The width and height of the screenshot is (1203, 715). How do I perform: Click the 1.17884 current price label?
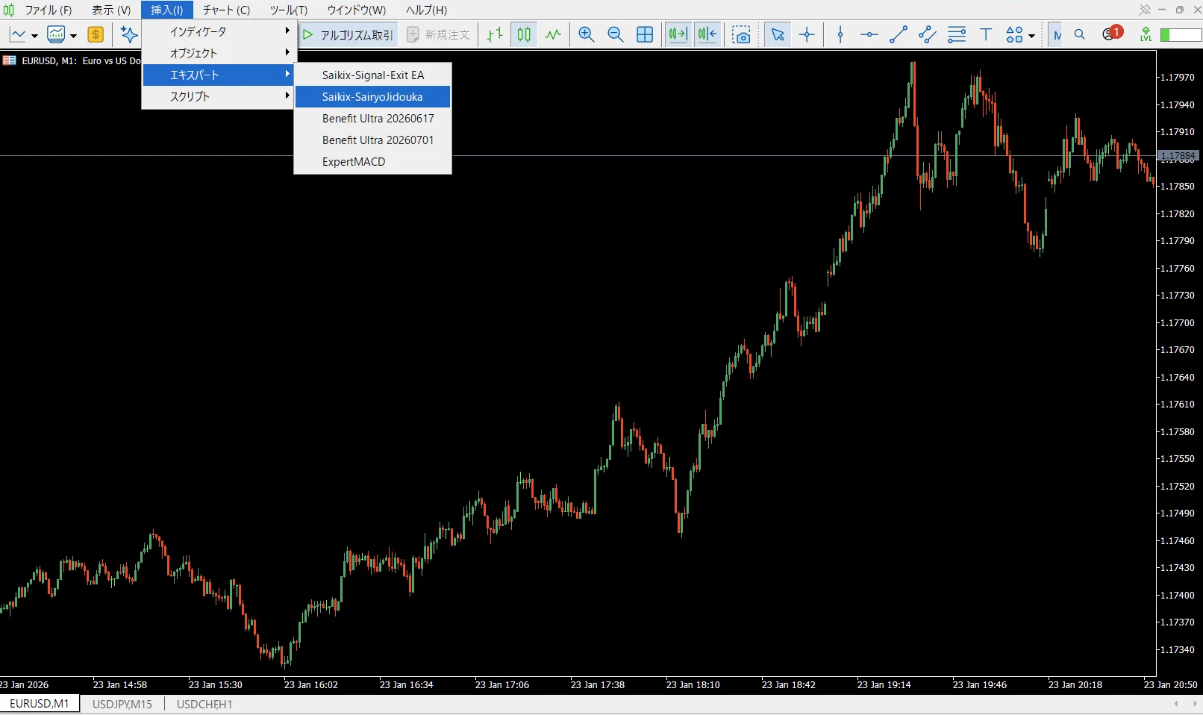(1178, 156)
